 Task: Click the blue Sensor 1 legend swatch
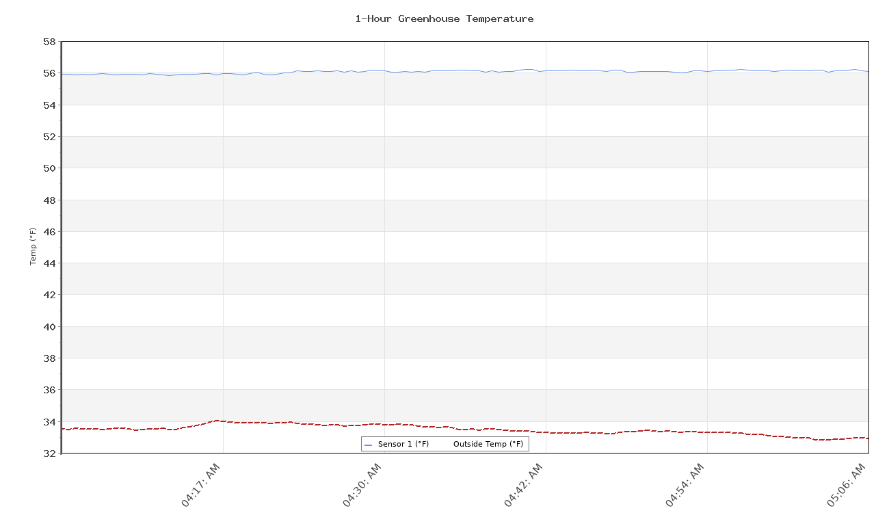pos(368,445)
